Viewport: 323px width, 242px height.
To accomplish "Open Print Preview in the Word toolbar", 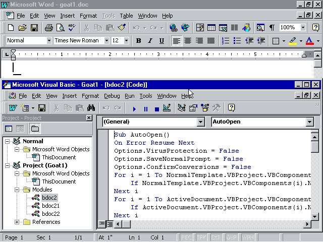I will 61,28.
